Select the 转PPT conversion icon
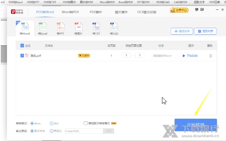Image resolution: width=226 pixels, height=141 pixels. point(61,29)
